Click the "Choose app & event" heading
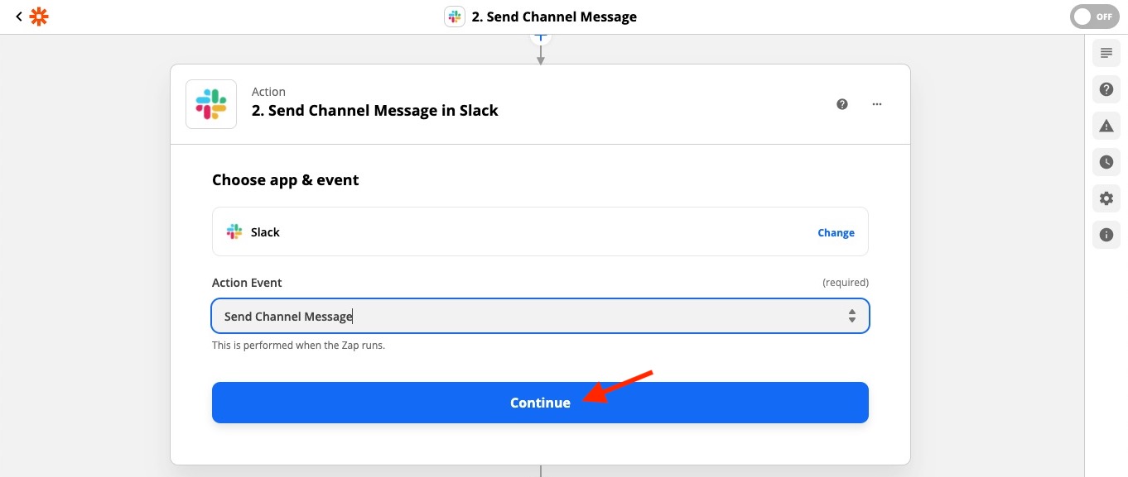This screenshot has height=477, width=1128. click(285, 180)
